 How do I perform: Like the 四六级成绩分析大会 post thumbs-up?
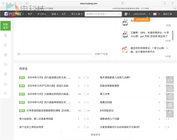pos(85,77)
